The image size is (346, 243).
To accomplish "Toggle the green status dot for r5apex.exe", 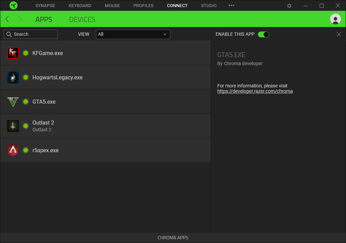I will (26, 150).
